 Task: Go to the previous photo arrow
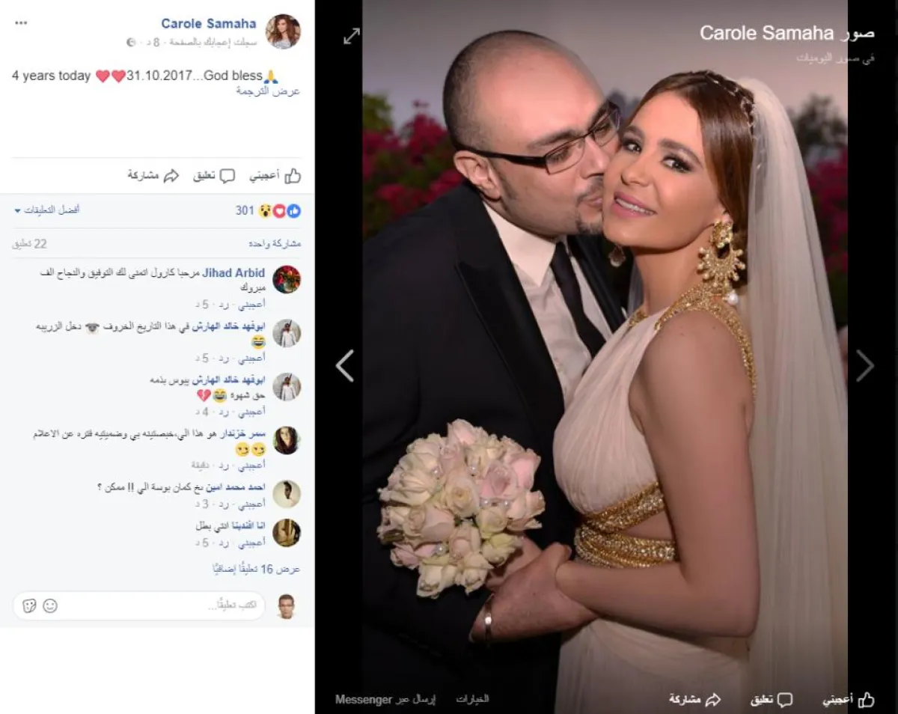click(344, 366)
